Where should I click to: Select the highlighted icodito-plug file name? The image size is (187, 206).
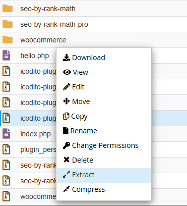tap(38, 118)
